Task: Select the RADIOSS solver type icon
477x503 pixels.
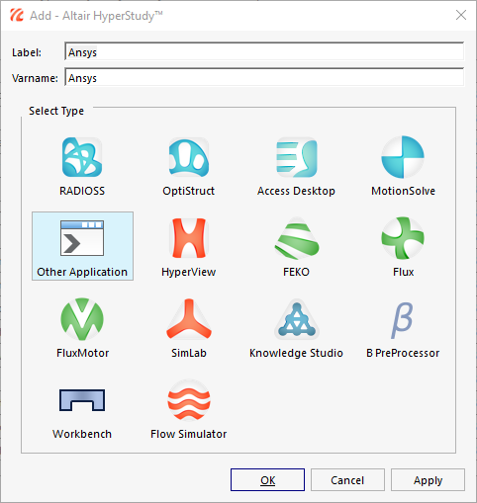Action: 82,157
